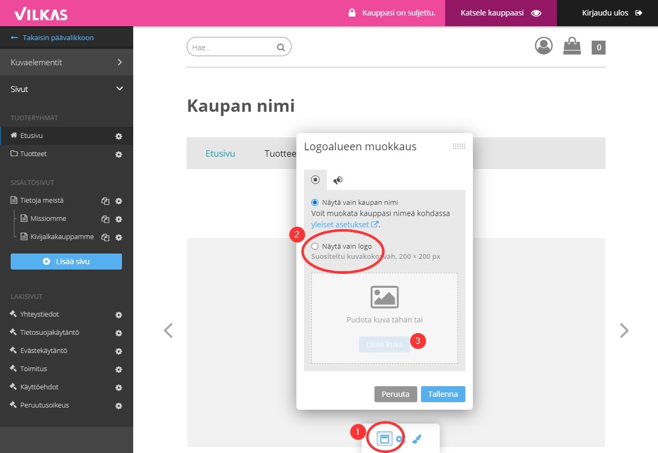This screenshot has width=658, height=453.
Task: Duplicate the Tietoja meistä page
Action: pyautogui.click(x=105, y=201)
